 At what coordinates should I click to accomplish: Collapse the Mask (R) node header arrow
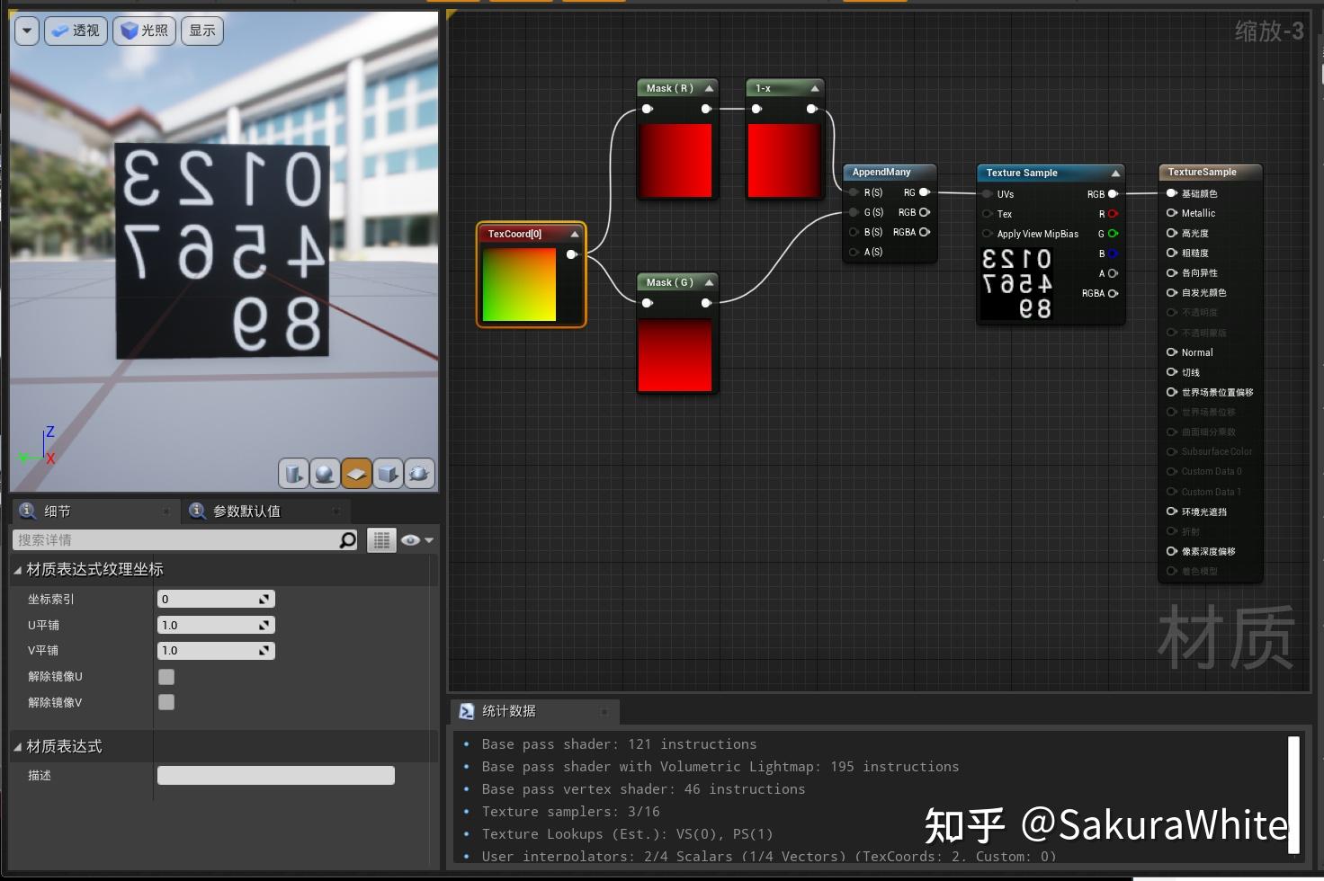pyautogui.click(x=709, y=87)
